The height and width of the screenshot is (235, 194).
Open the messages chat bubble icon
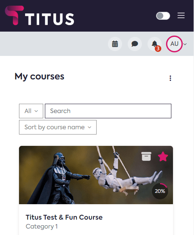tap(135, 44)
